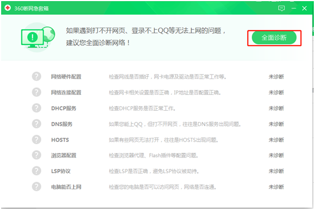The image size is (315, 210).
Task: Click question mark icon beside 网络连接配置
Action: 37,92
